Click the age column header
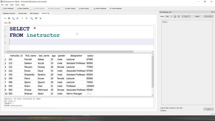215x121 pixels. tap(54, 56)
